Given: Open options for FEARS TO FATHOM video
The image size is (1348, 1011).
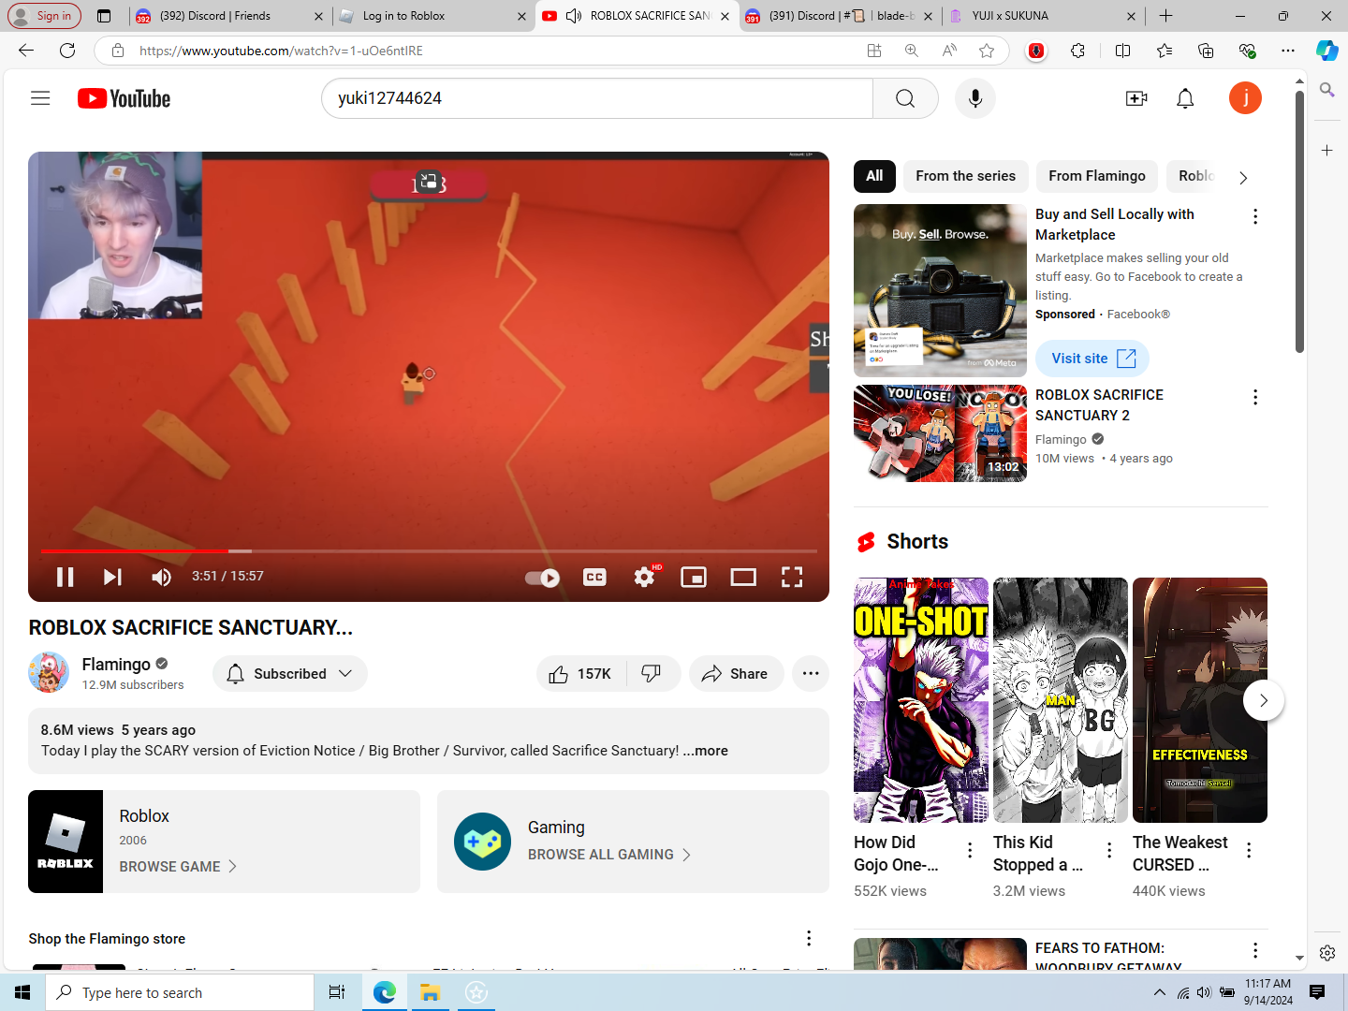Looking at the screenshot, I should (1255, 950).
